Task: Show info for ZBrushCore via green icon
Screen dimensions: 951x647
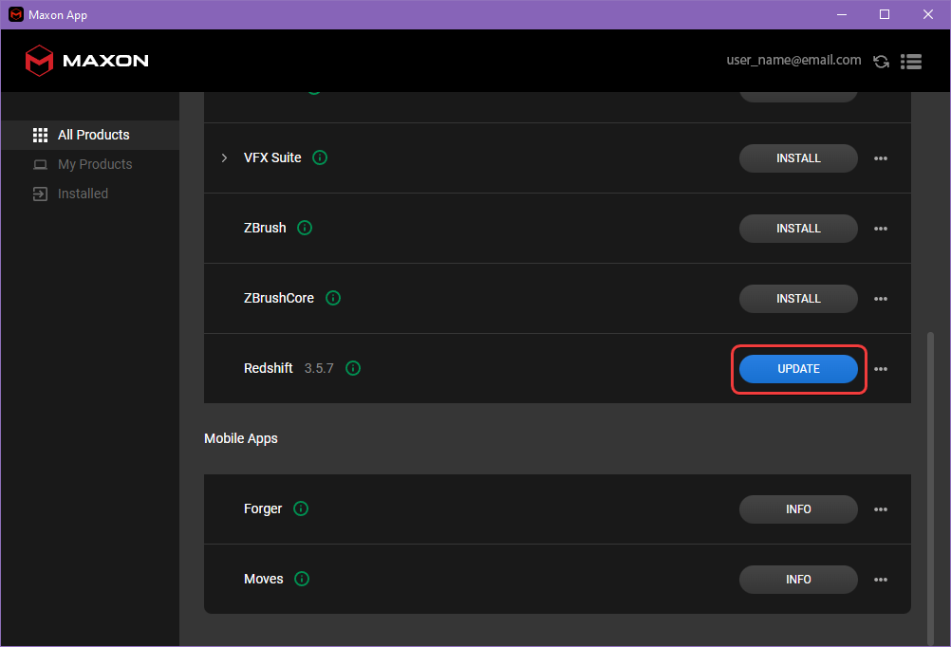Action: coord(333,298)
